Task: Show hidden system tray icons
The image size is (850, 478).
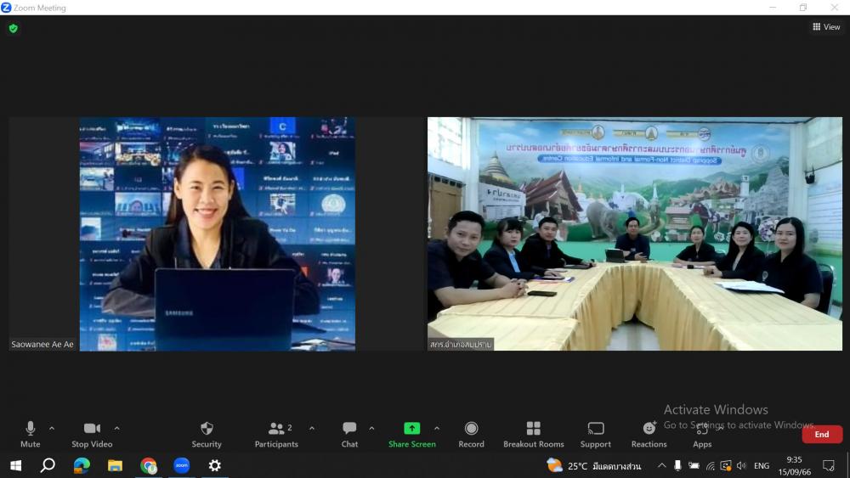Action: point(662,465)
